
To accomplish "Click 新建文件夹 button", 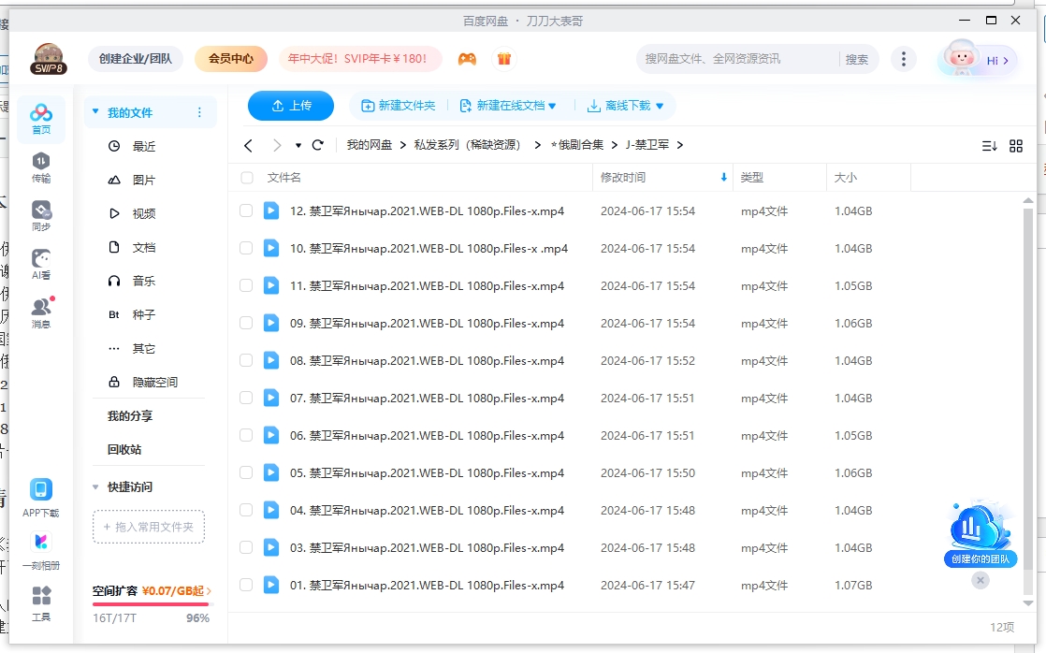I will point(399,106).
